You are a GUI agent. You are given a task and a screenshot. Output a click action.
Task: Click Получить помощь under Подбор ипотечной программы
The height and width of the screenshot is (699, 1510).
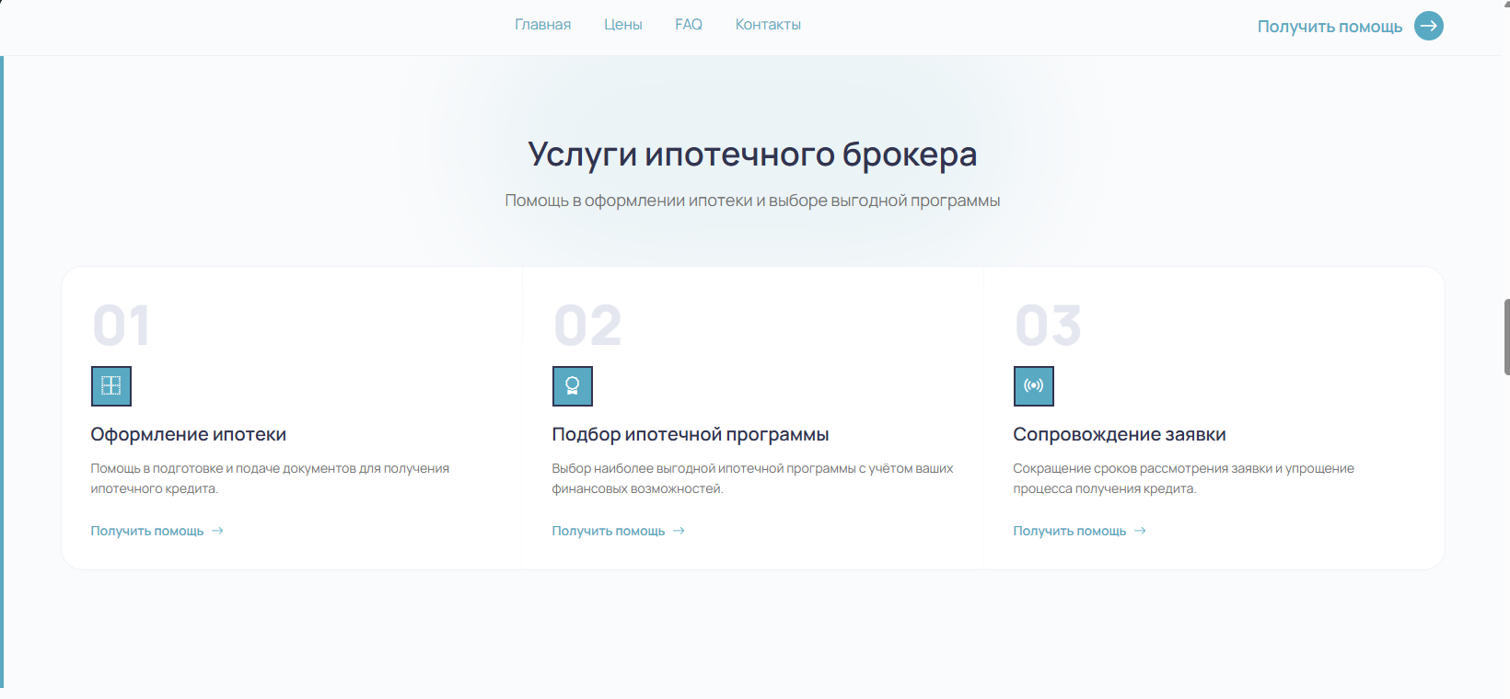click(609, 531)
